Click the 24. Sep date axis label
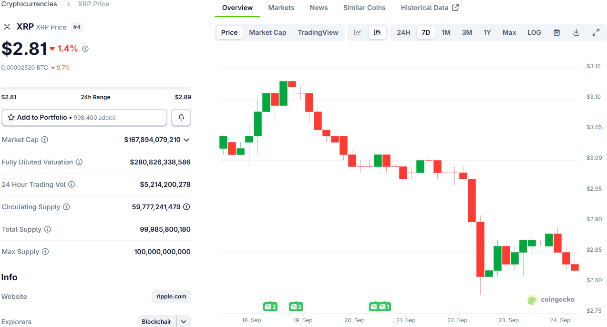 coord(560,320)
